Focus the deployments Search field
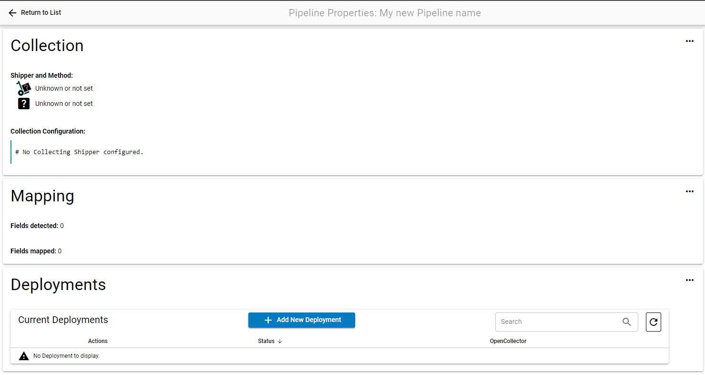Screen dimensions: 705x375 (558, 322)
